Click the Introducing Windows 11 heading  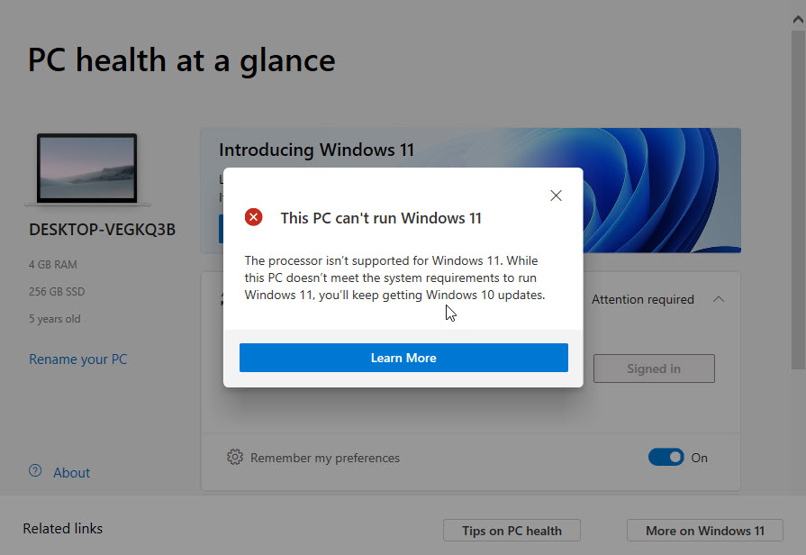[316, 150]
